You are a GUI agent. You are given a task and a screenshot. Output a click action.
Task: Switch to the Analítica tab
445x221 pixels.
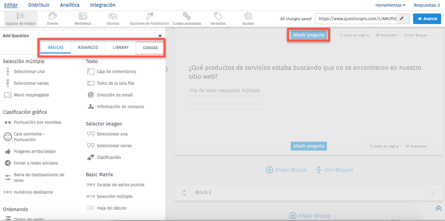pos(69,5)
